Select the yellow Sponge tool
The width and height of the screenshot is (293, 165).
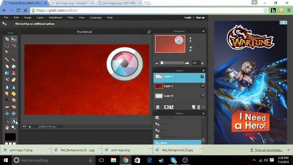(14, 93)
